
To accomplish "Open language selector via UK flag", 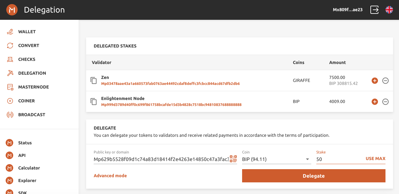I will 389,10.
